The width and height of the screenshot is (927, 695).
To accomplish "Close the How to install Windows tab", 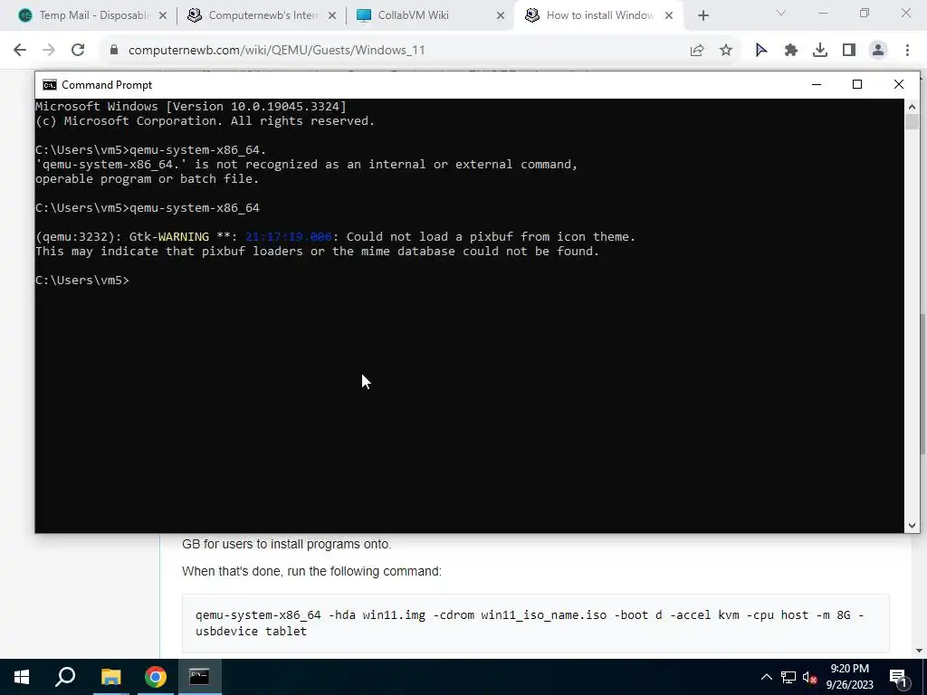I will [669, 15].
